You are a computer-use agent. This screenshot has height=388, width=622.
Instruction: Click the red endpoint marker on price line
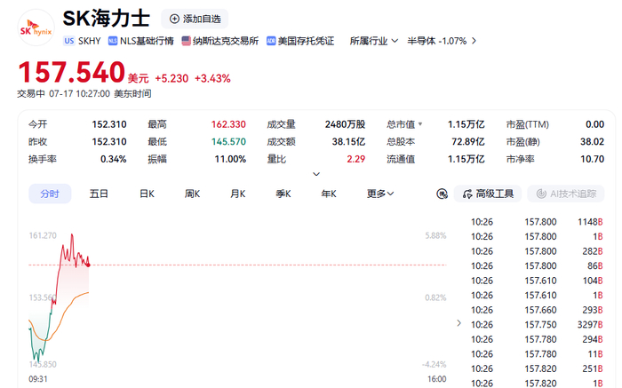click(89, 265)
